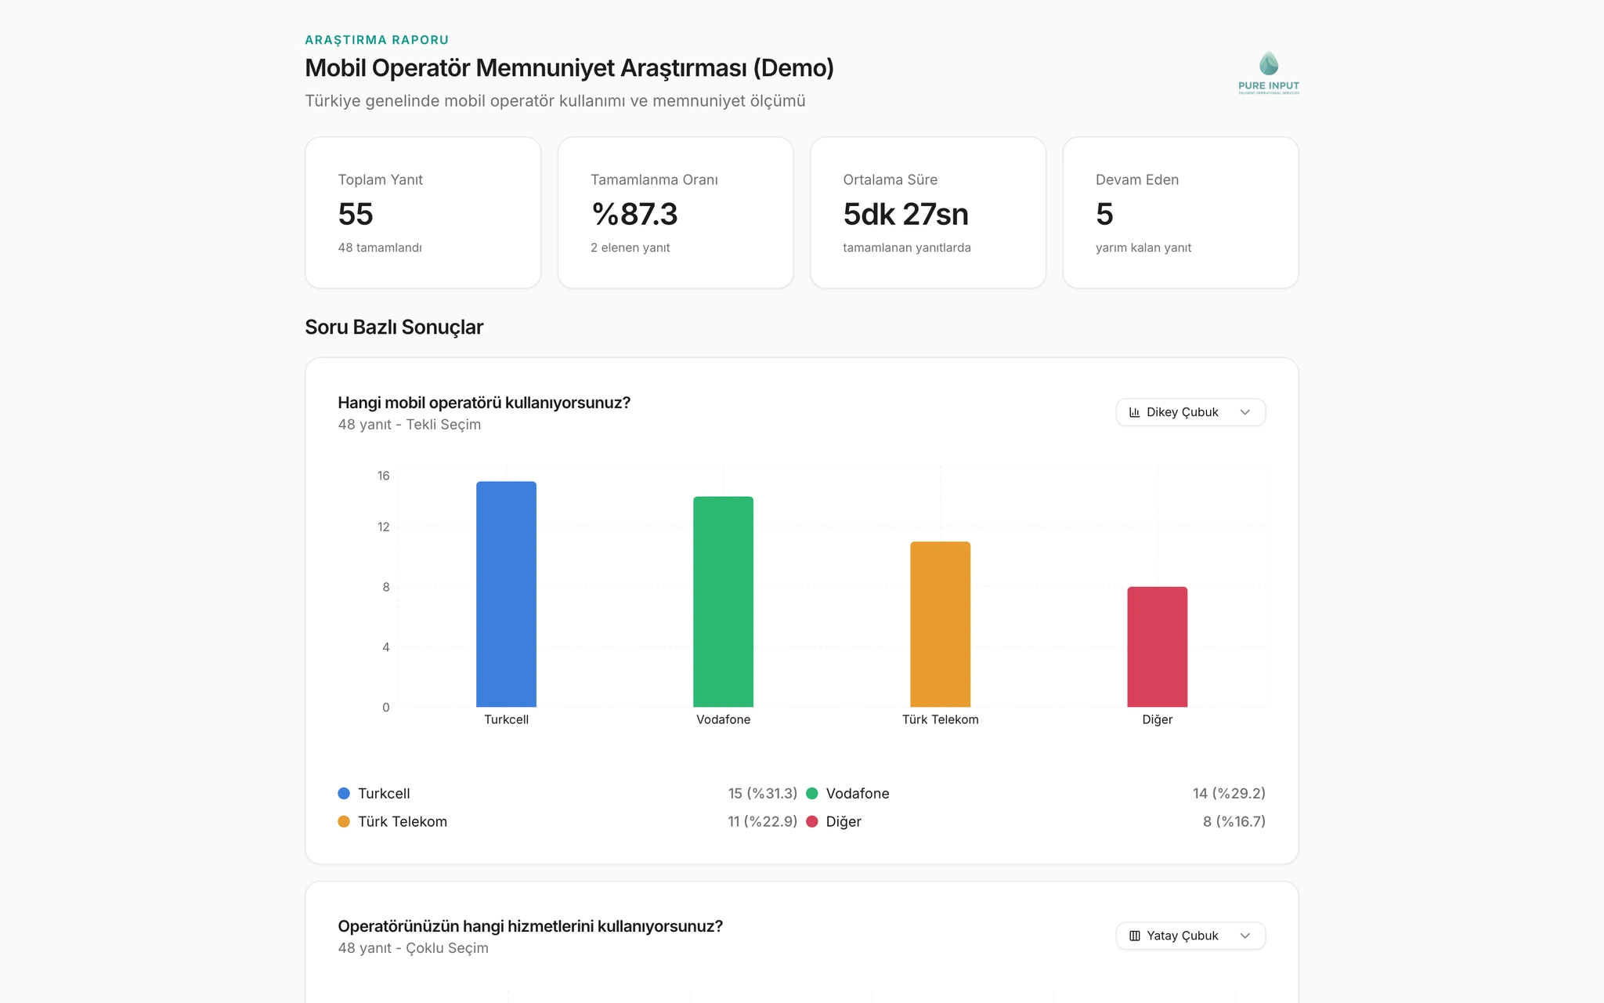
Task: Click the chevron arrow beside Yatay Çubuk
Action: click(x=1245, y=936)
